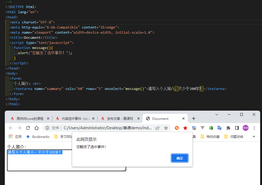Click the page info icon in address bar
This screenshot has height=185, width=262.
click(48, 128)
